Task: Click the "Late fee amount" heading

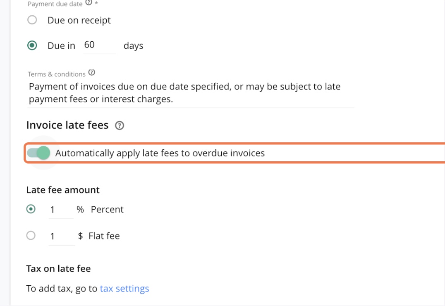Action: pos(63,190)
